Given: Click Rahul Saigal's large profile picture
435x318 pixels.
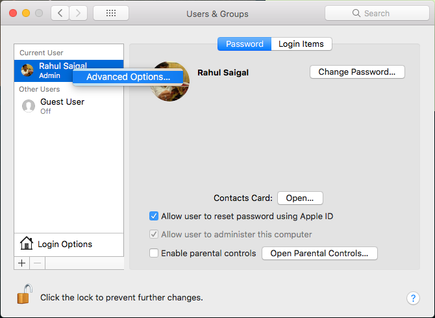Looking at the screenshot, I should coord(170,81).
